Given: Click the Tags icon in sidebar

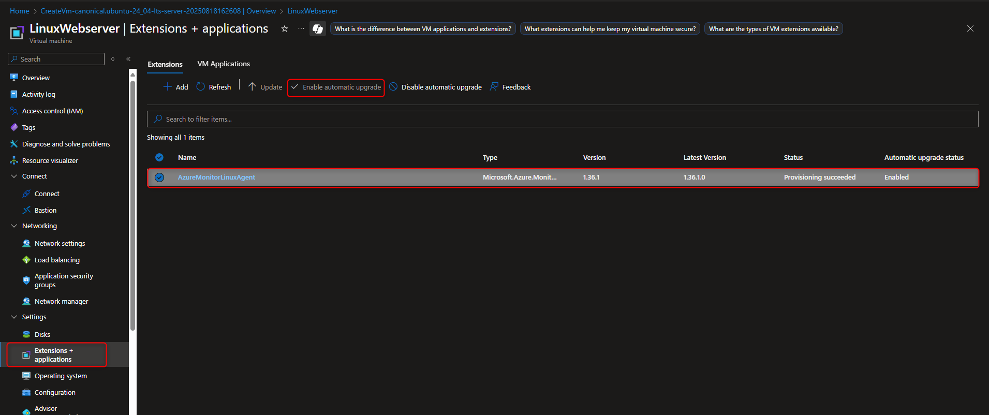Looking at the screenshot, I should 14,127.
